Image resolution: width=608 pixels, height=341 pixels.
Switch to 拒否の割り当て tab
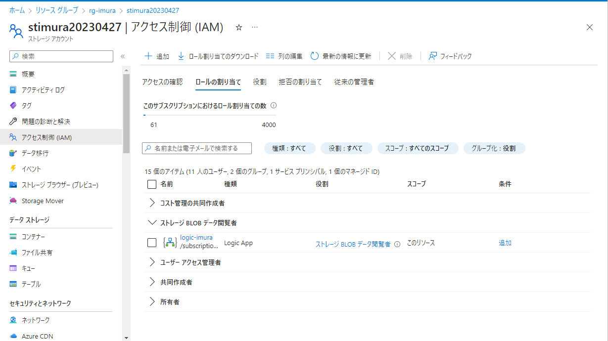[300, 82]
